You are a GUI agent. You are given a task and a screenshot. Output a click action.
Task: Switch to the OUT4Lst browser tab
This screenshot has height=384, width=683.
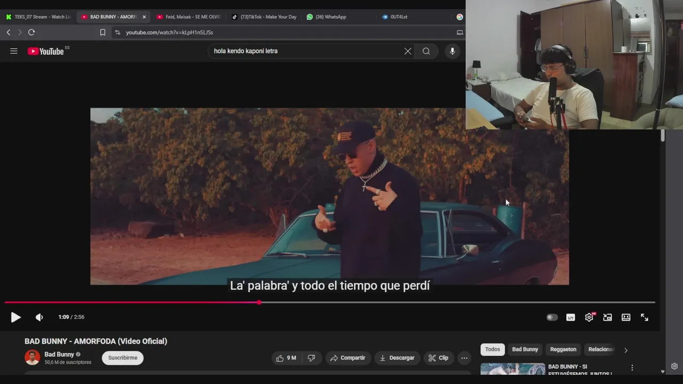(x=414, y=17)
